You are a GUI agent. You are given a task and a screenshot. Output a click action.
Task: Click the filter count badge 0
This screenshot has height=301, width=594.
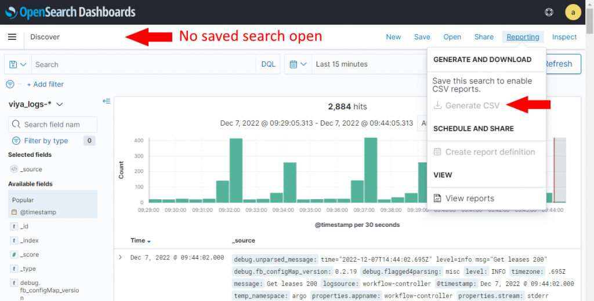(89, 141)
